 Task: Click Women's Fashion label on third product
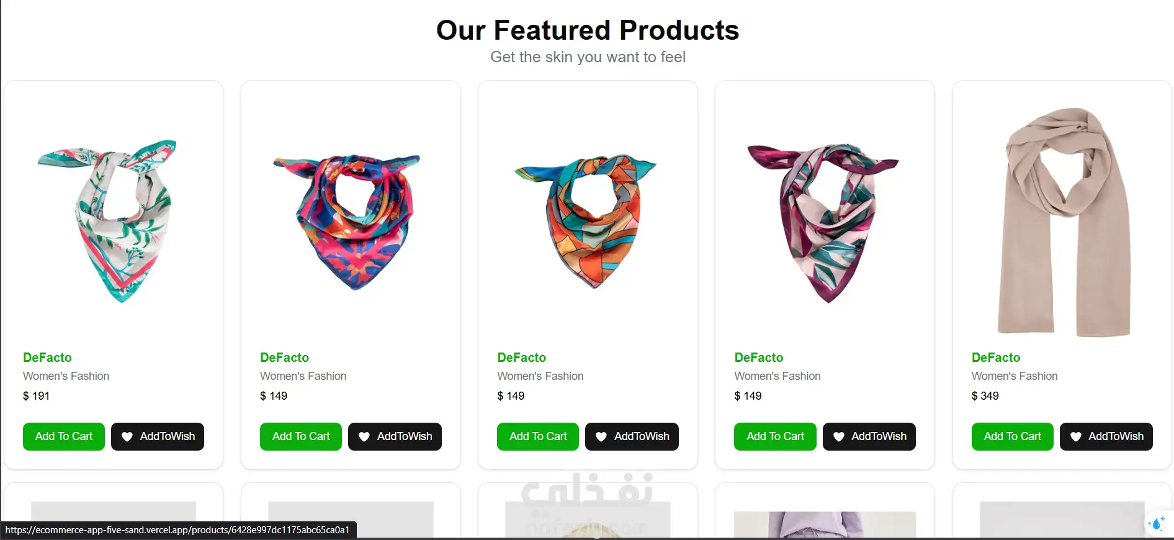coord(540,376)
